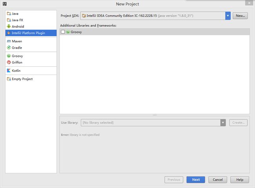Select the Project SDK combo box

click(155, 16)
